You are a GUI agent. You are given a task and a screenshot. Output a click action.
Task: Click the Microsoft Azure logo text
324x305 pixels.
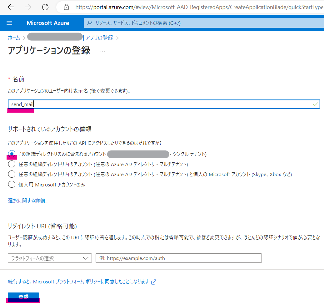[48, 23]
